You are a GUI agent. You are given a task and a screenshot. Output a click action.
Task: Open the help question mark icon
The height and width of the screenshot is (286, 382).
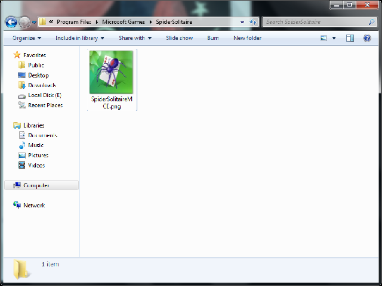click(x=366, y=38)
